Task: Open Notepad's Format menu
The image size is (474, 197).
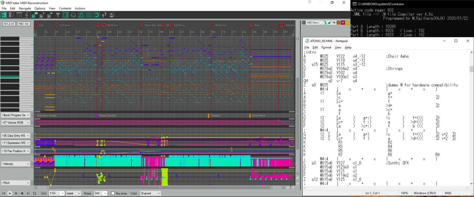Action: [326, 48]
